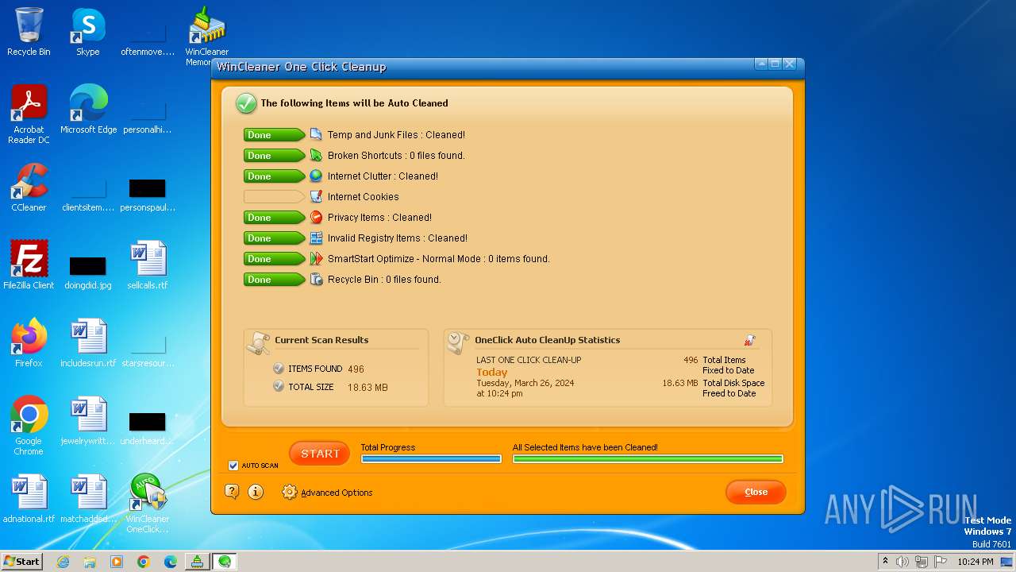The height and width of the screenshot is (572, 1016).
Task: Click the orange Close button
Action: tap(756, 492)
